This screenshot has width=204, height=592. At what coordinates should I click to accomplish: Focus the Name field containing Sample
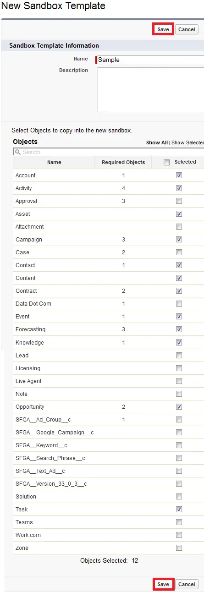[150, 60]
